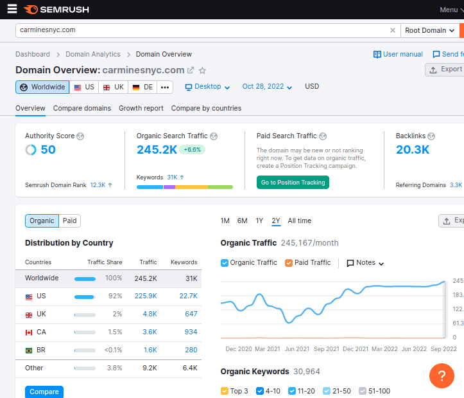Toggle 4-10 keywords checkbox

tap(260, 391)
